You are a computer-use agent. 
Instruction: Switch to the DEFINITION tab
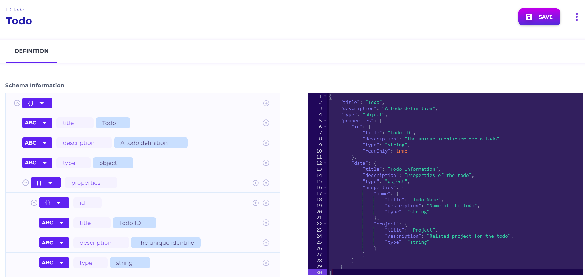tap(31, 51)
